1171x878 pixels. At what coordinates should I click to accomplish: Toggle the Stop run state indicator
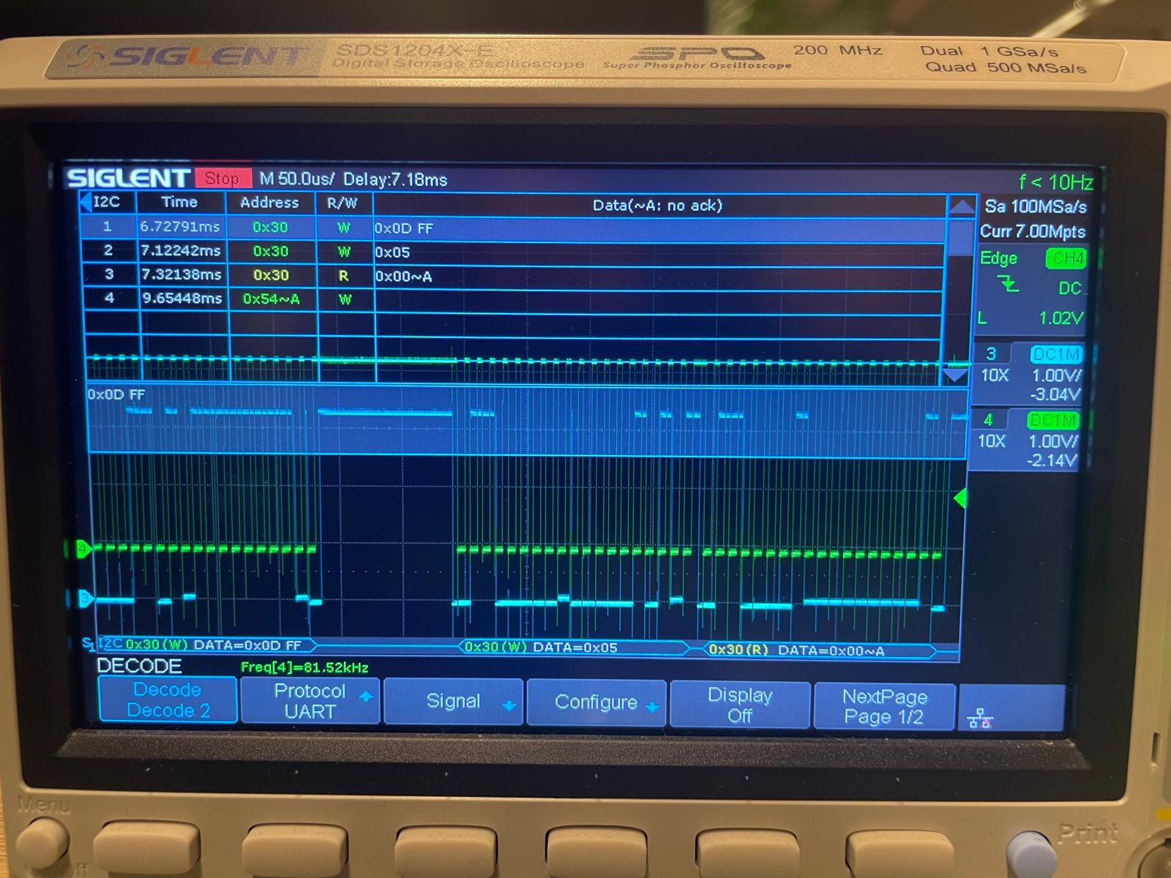222,179
